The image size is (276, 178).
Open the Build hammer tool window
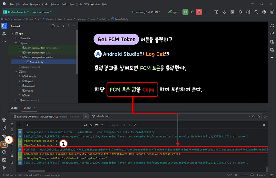[4, 120]
